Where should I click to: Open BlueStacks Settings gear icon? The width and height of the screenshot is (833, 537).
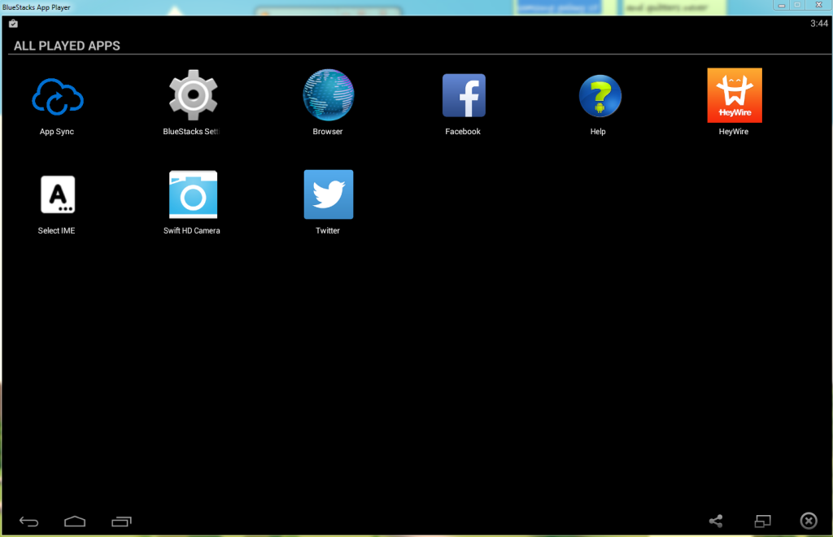[193, 95]
